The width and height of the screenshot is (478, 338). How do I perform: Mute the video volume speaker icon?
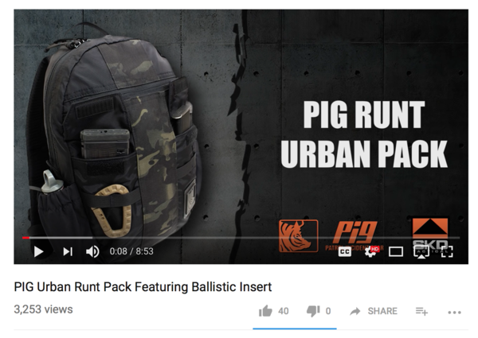tap(92, 251)
